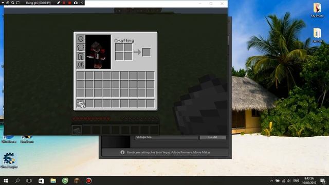
Task: Select the first hotbar slot in game HUD
Action: point(77,130)
